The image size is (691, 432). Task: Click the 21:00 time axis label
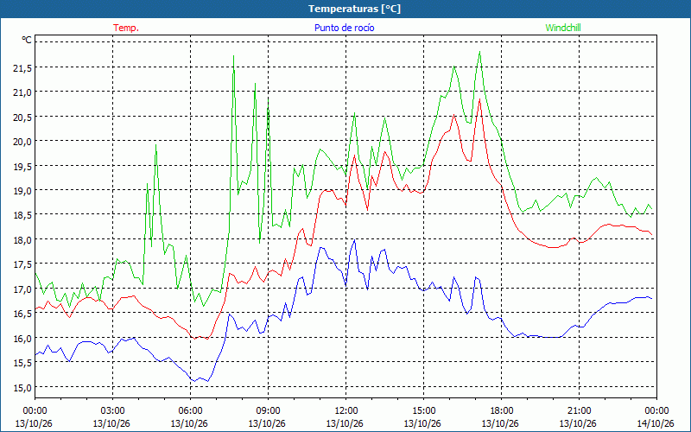coord(579,410)
